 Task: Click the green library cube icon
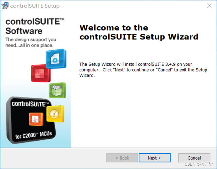coord(57,90)
